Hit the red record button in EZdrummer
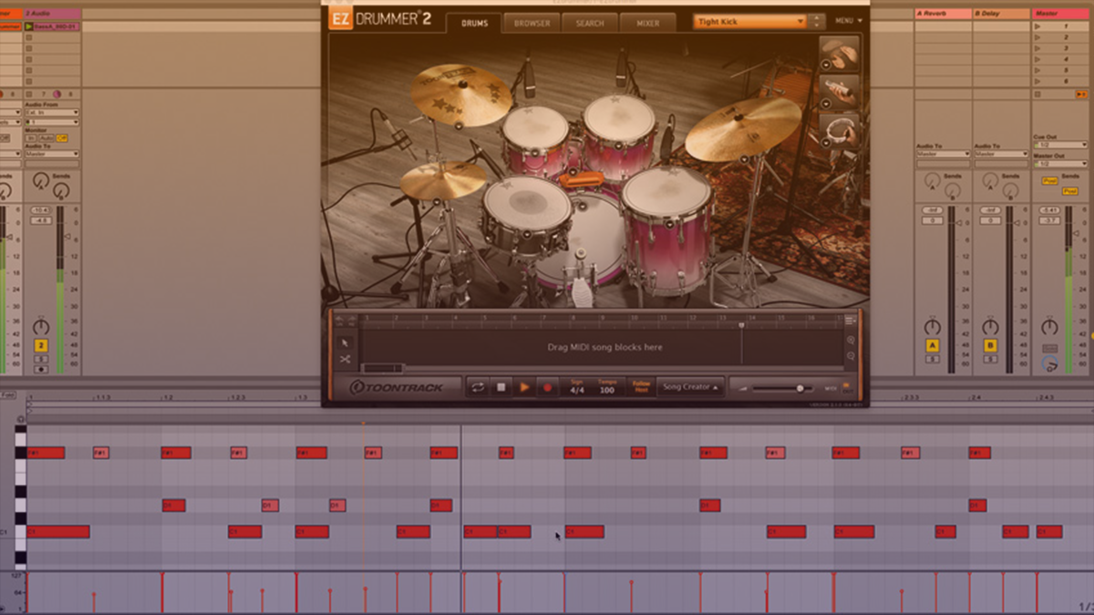This screenshot has width=1094, height=615. pos(548,387)
